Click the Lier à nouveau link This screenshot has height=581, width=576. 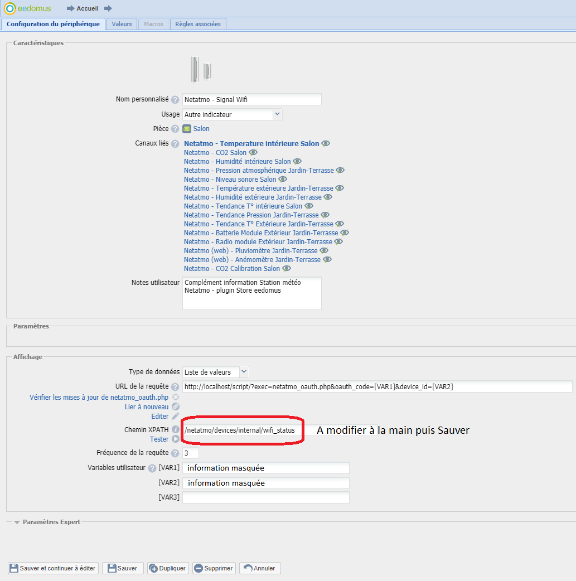147,407
